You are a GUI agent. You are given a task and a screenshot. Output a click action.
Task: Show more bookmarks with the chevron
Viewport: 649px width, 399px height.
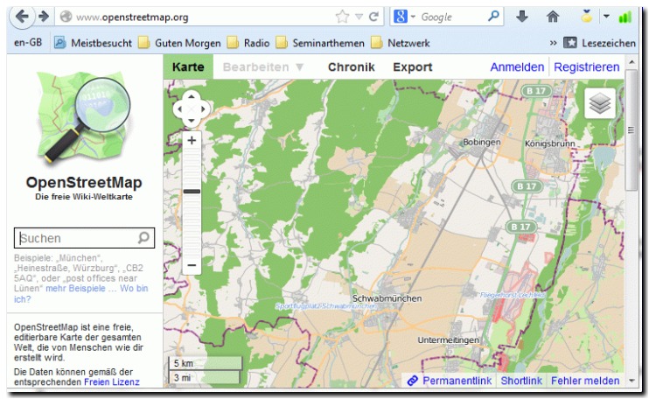(553, 43)
